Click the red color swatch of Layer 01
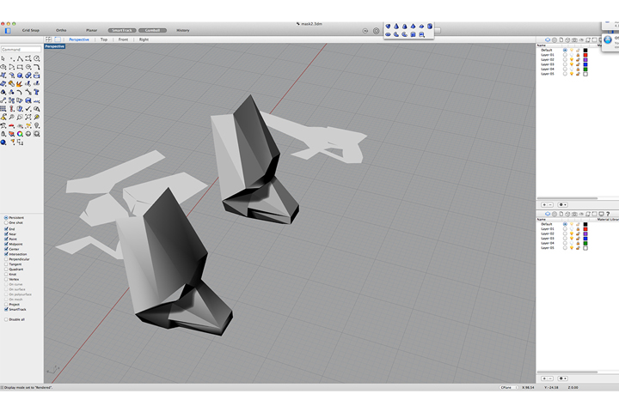Screen dimensions: 619x412 585,55
